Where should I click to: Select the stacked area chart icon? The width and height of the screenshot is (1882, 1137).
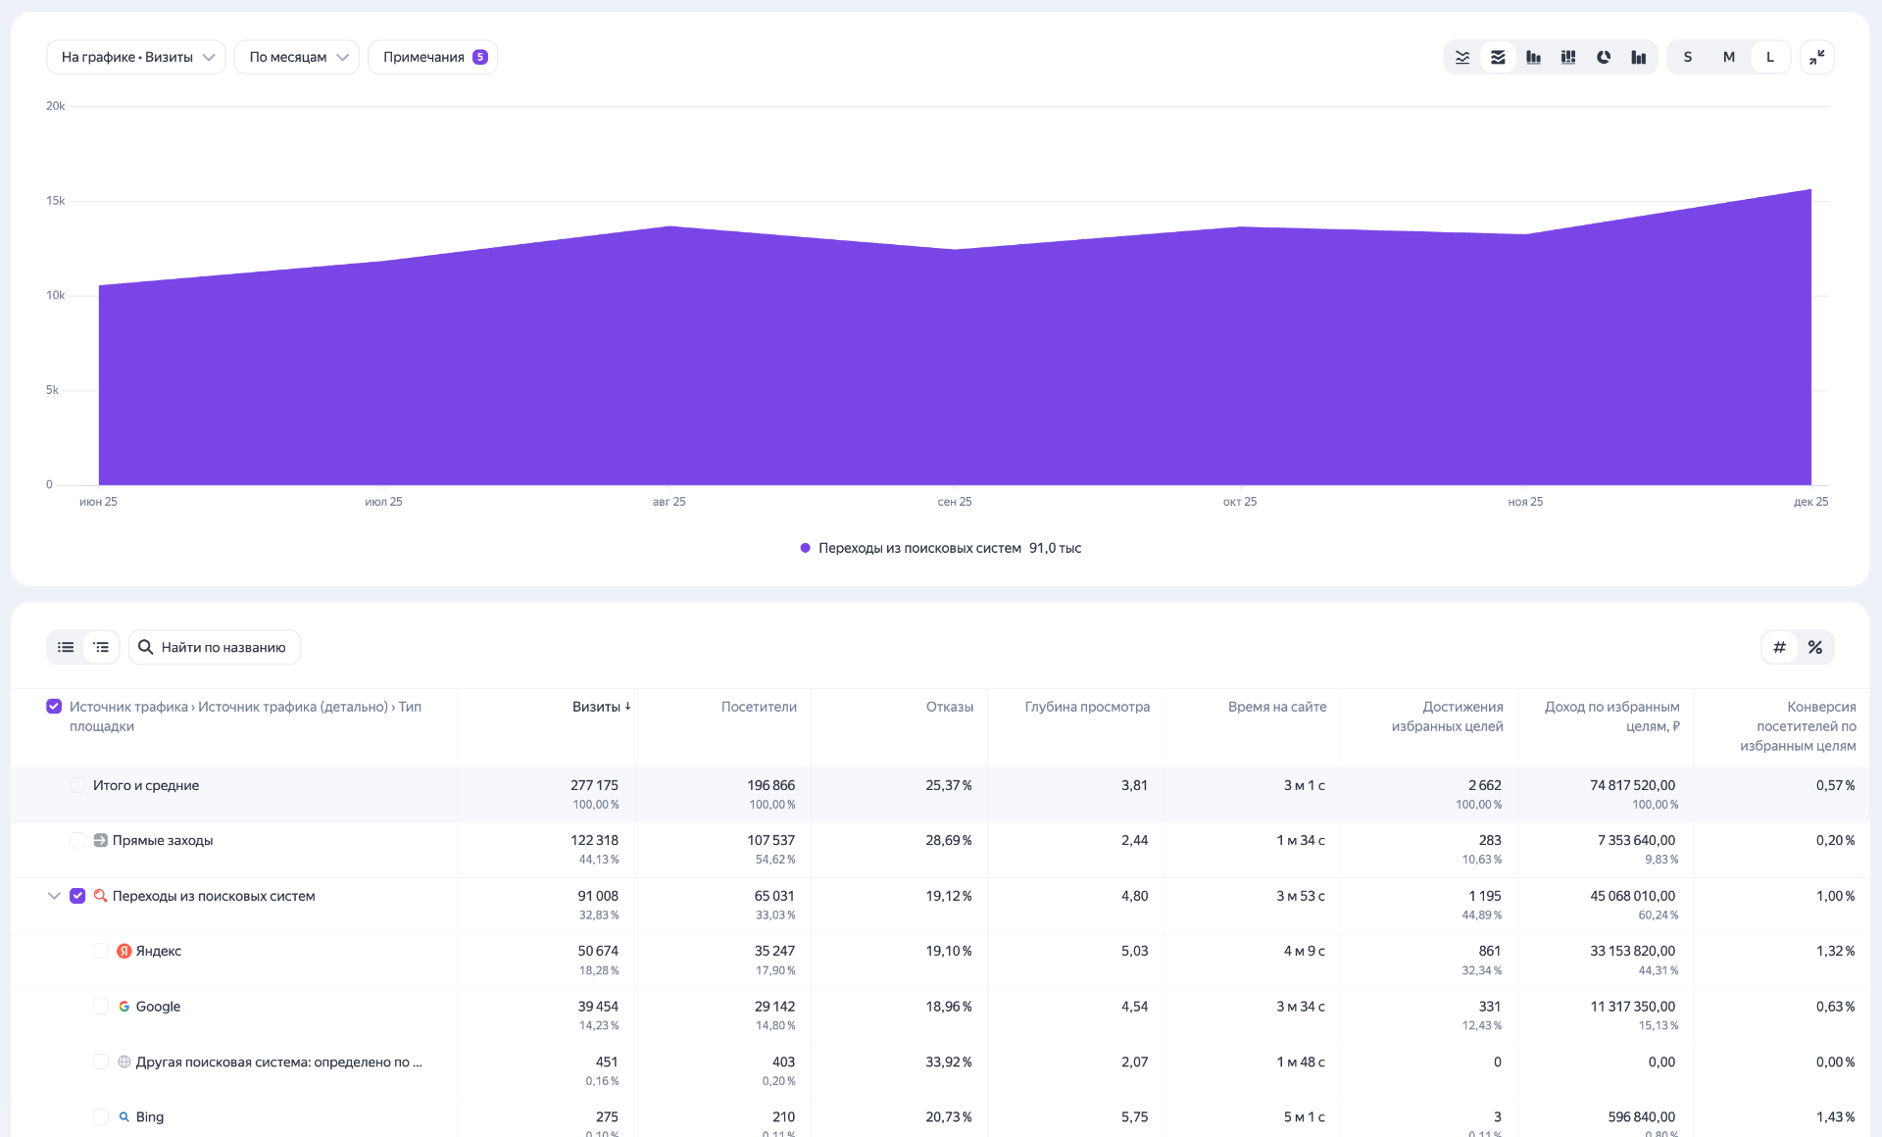[x=1498, y=57]
